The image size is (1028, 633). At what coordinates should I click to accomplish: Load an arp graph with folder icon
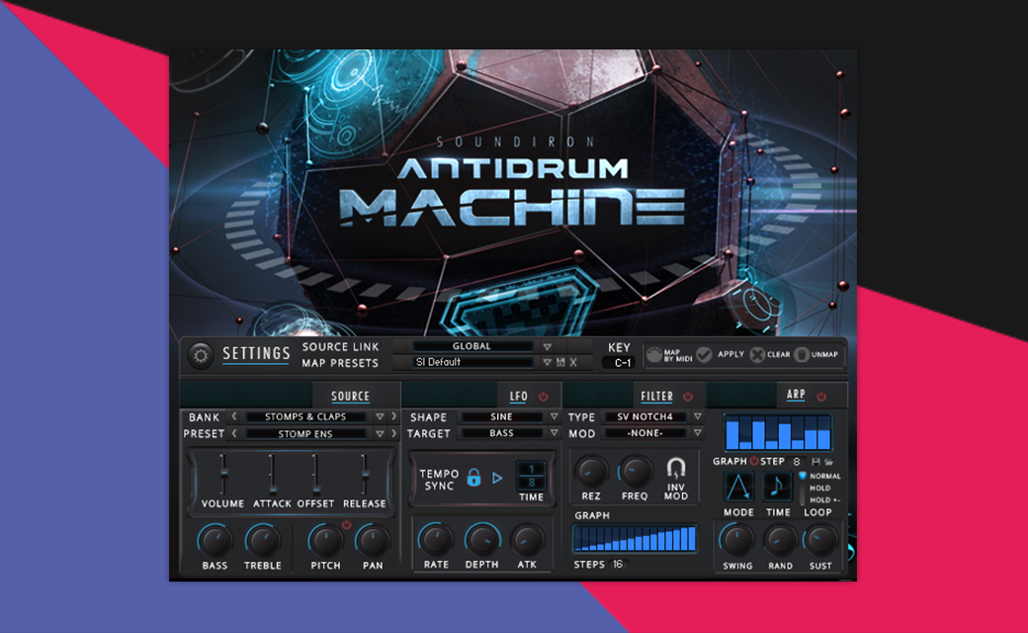828,462
